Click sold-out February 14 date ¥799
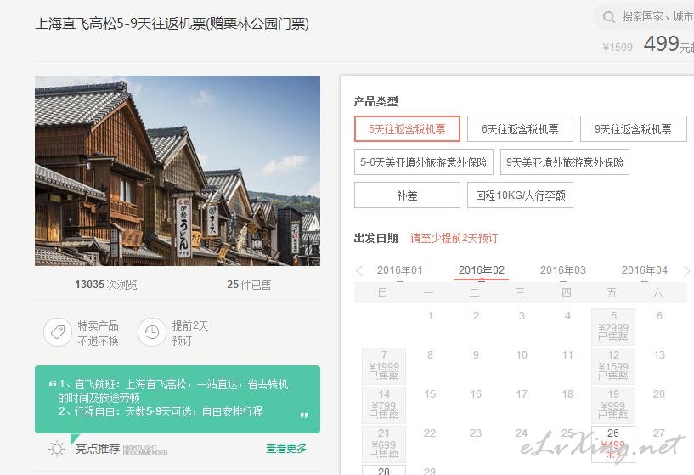Image resolution: width=694 pixels, height=475 pixels. (x=384, y=404)
